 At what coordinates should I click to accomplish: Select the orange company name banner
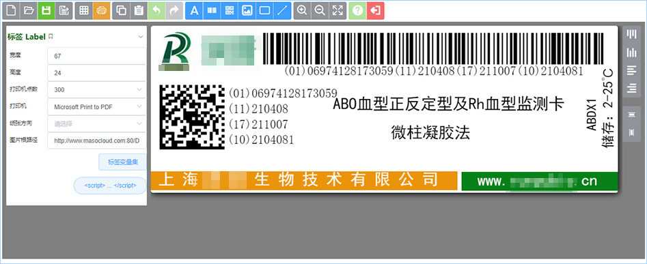[305, 180]
